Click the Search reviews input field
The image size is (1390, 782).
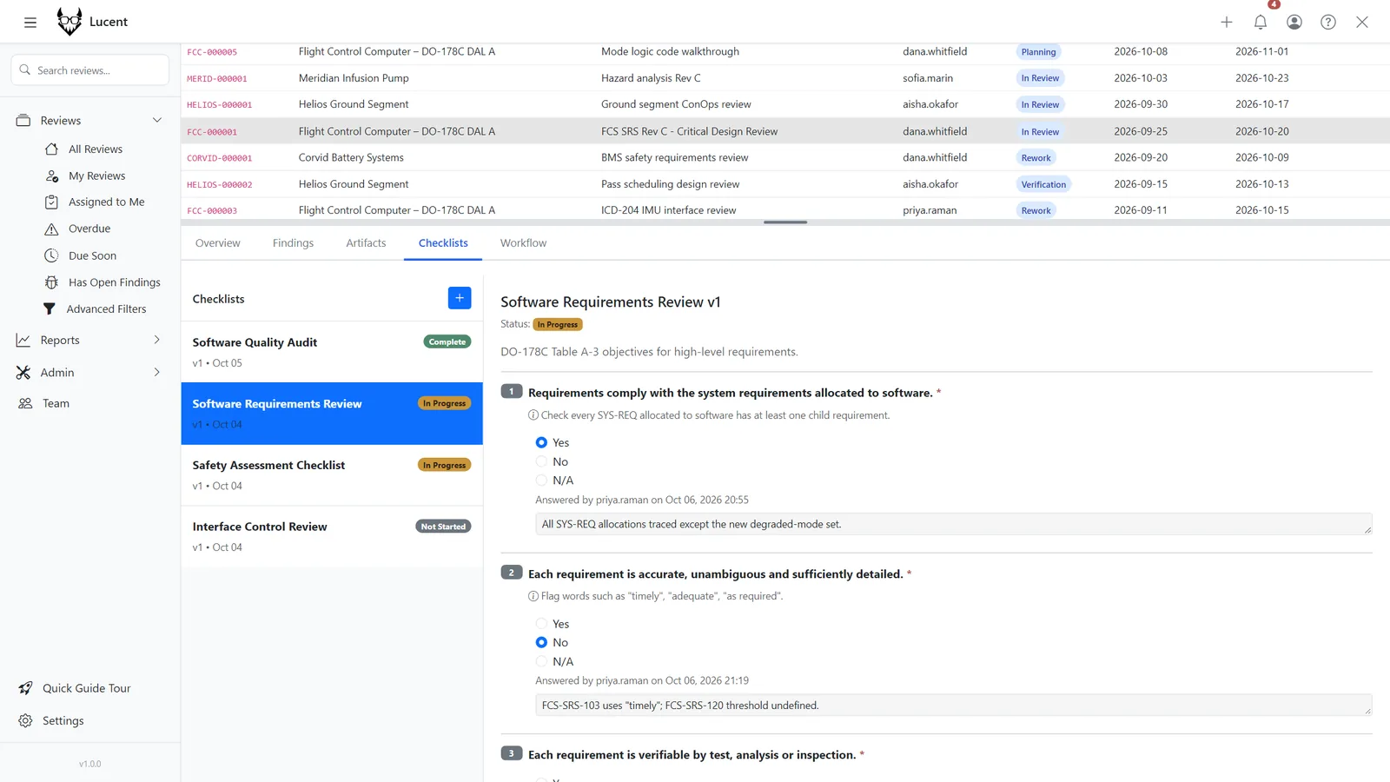coord(90,70)
